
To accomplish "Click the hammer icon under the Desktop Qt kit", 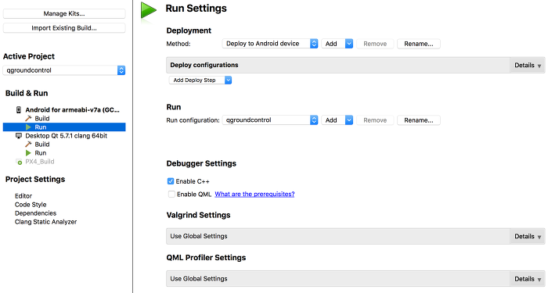I will click(x=29, y=145).
